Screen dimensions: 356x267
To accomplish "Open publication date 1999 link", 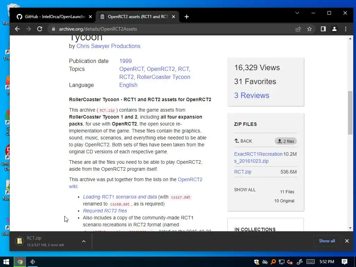I will 125,61.
